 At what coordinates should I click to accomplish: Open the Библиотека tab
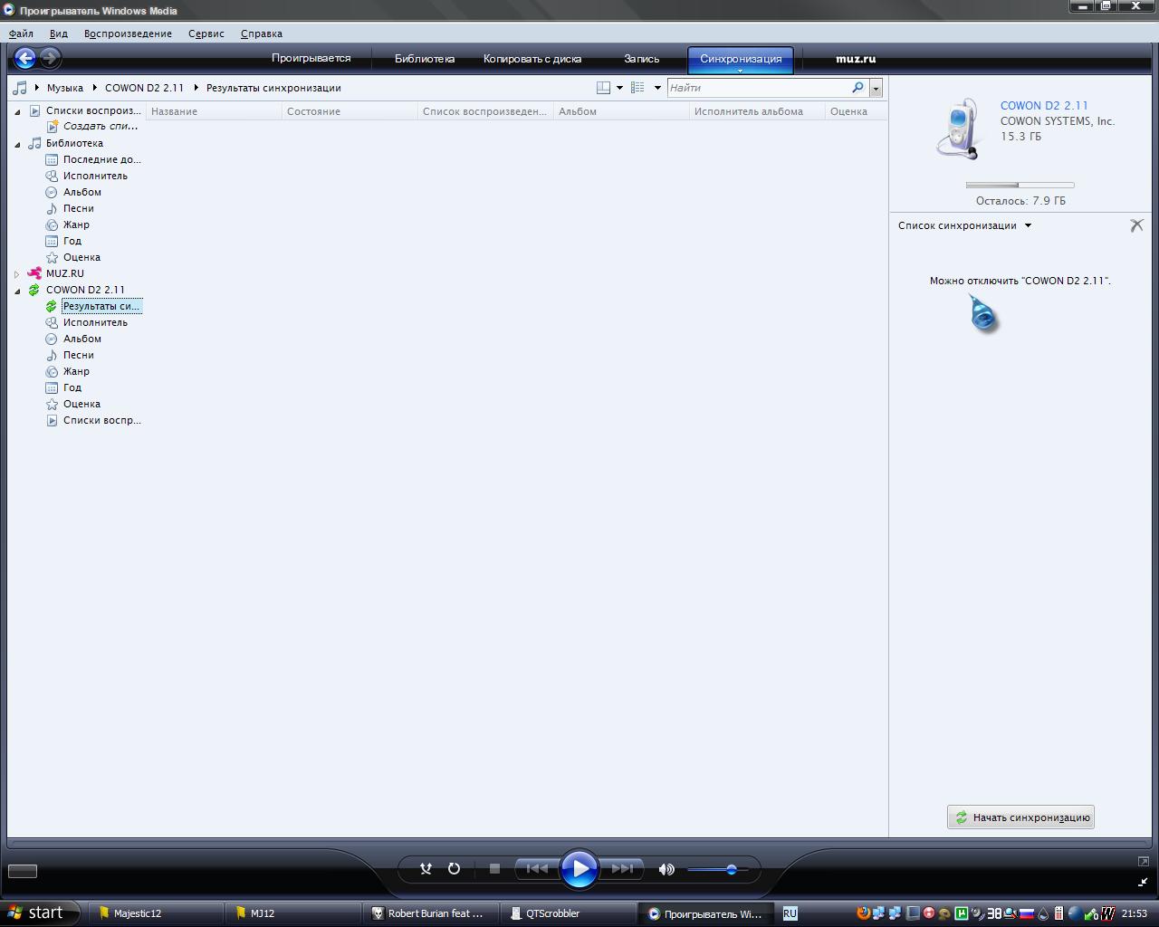[x=425, y=59]
